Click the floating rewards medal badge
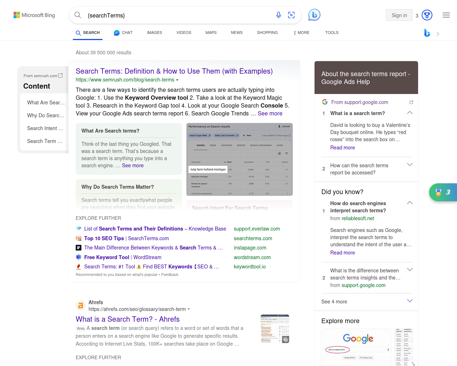 point(443,192)
